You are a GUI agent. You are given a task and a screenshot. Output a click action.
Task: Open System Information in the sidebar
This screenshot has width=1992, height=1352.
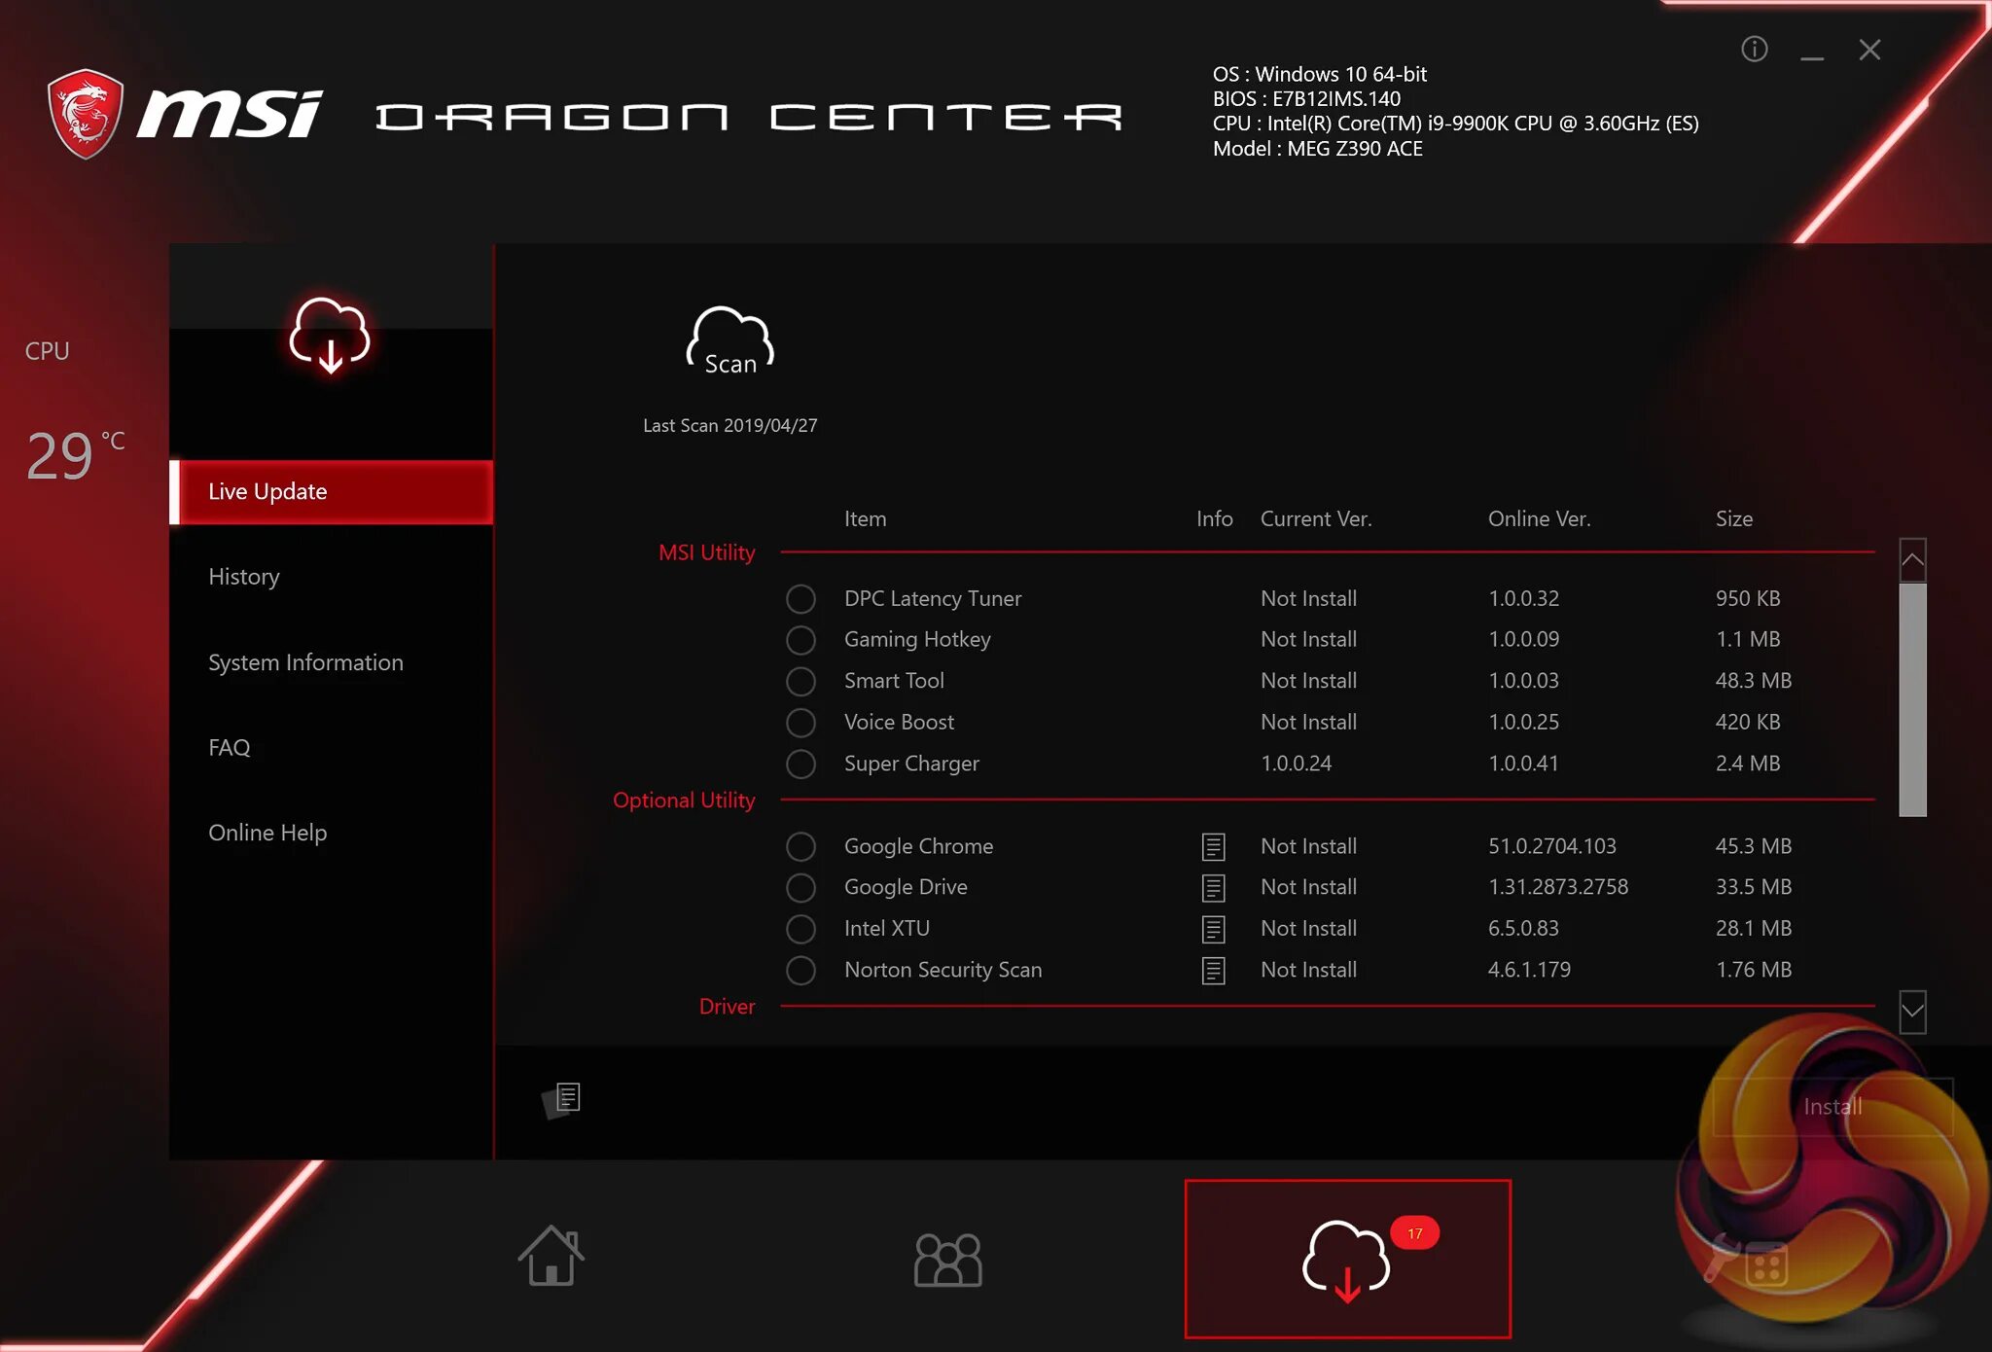coord(305,662)
